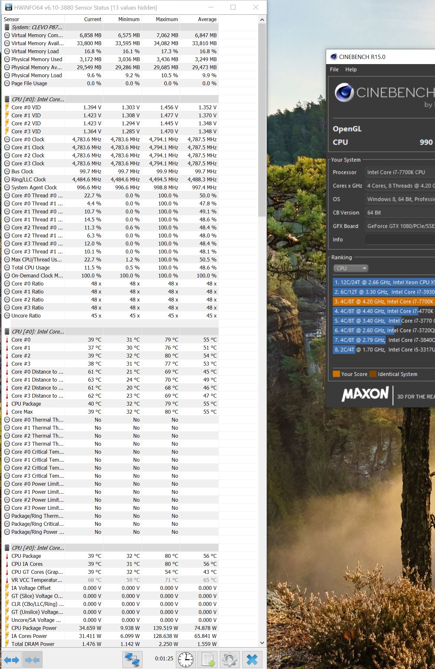The image size is (435, 669).
Task: Click the IA Voltage Offset lightning icon
Action: (x=7, y=588)
